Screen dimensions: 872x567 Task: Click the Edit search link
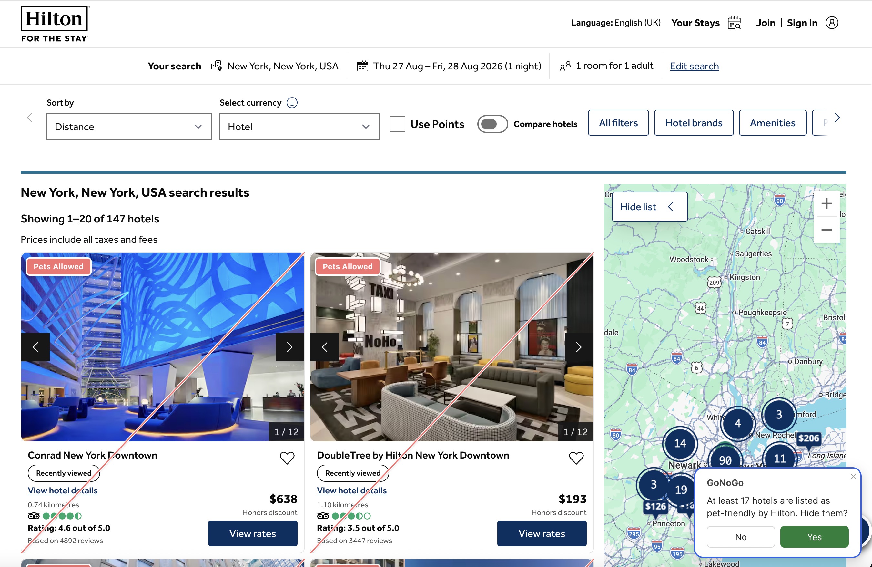coord(694,66)
